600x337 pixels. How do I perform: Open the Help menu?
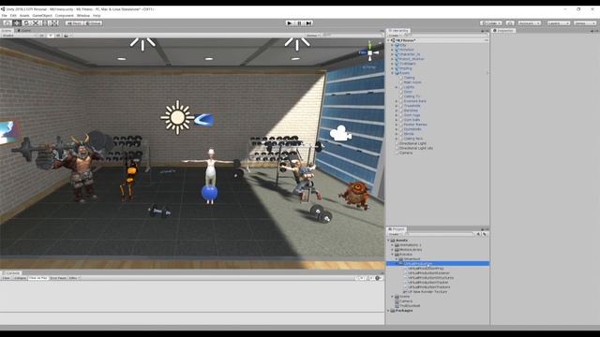click(x=97, y=16)
